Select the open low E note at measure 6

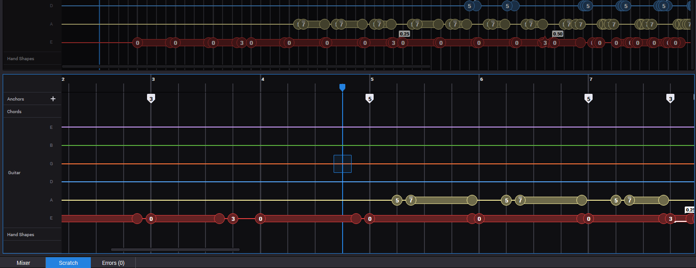pos(479,219)
